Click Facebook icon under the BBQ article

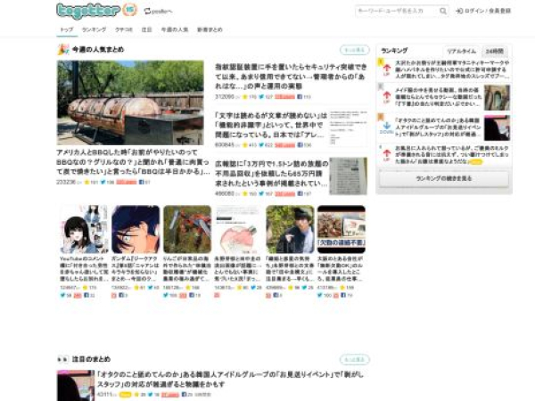pos(141,183)
